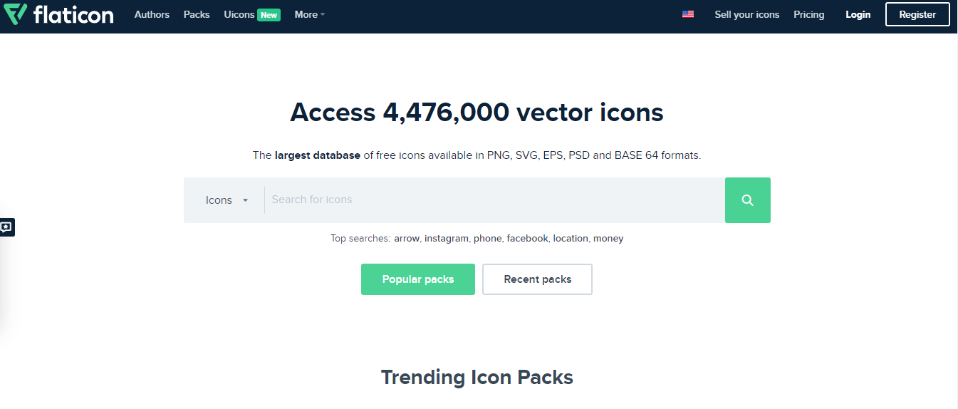Open the feedback chat icon on left edge
Image resolution: width=958 pixels, height=409 pixels.
(x=6, y=227)
